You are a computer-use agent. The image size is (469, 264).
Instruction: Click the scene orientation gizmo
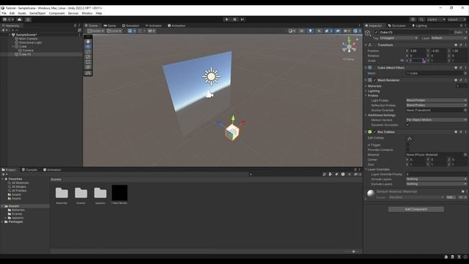(x=349, y=45)
